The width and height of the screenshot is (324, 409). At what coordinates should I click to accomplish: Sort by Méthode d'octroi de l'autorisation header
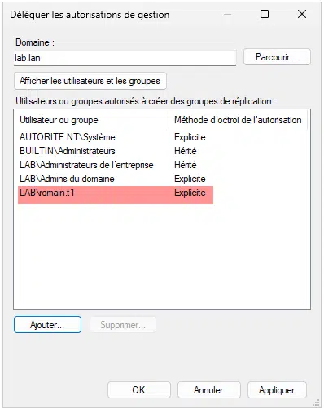point(238,120)
